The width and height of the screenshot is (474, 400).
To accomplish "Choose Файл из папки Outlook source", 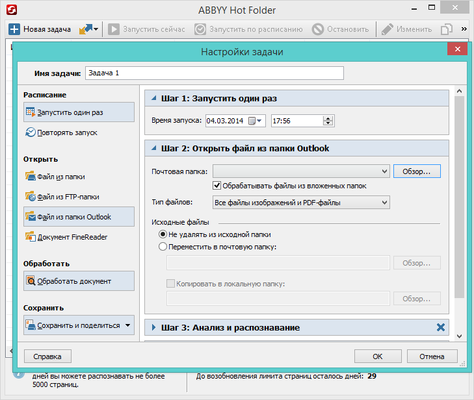I will click(79, 217).
